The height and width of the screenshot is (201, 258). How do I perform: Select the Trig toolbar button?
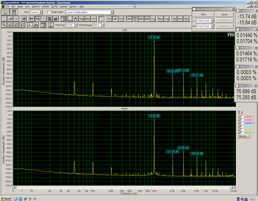[82, 19]
